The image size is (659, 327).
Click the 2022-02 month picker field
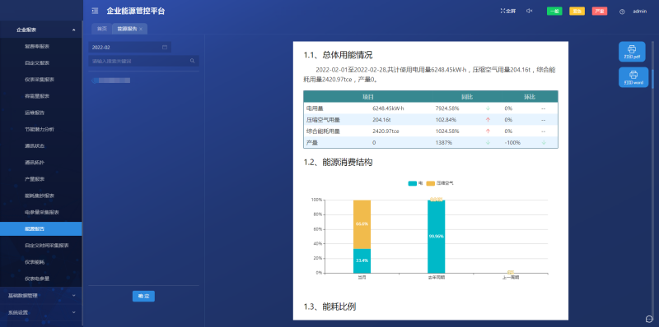tap(130, 48)
